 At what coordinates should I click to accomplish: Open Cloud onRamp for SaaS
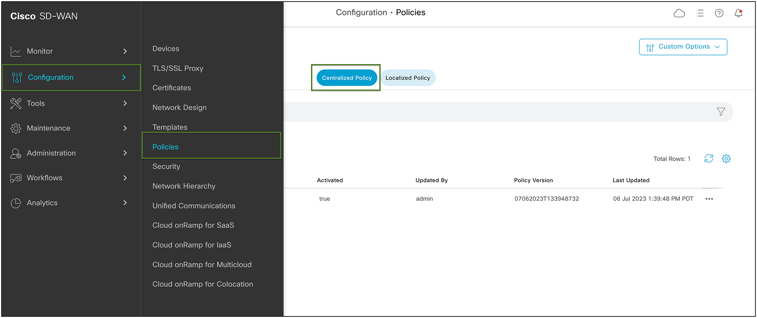tap(193, 225)
